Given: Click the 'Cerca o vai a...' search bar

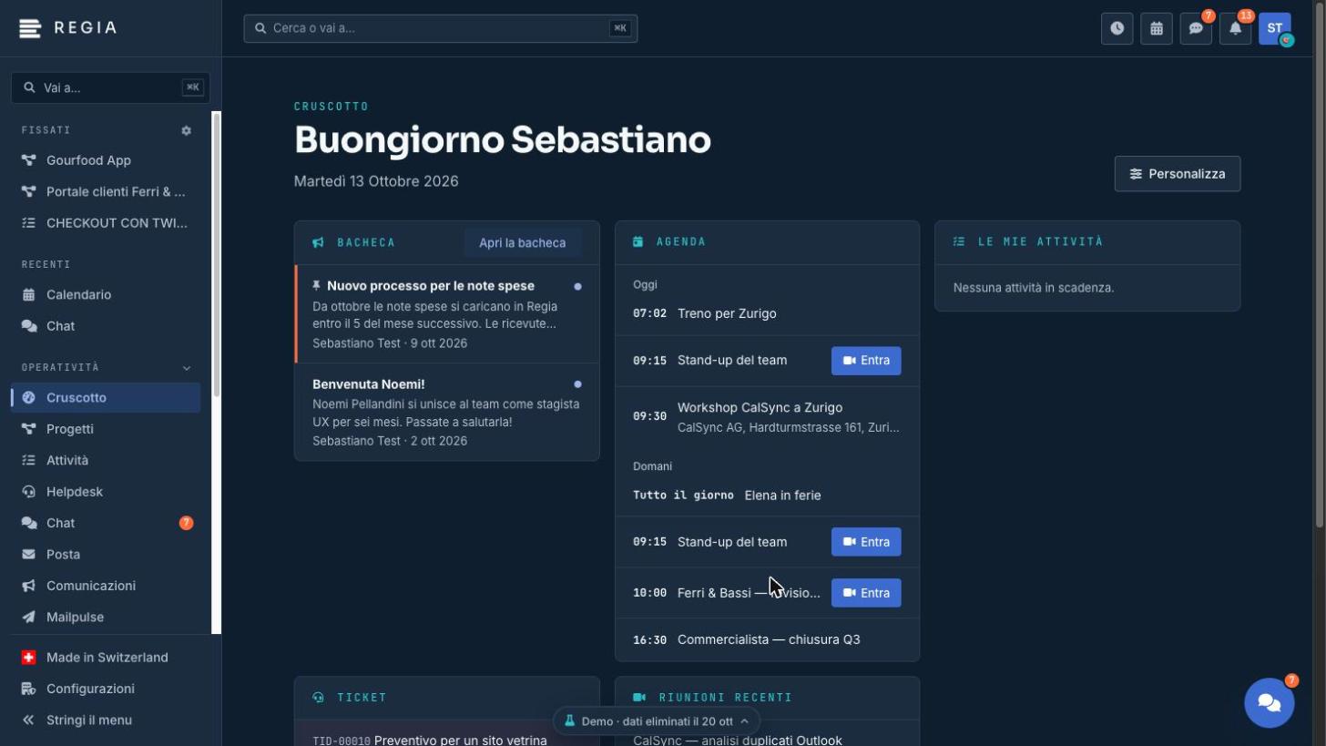Looking at the screenshot, I should [441, 28].
